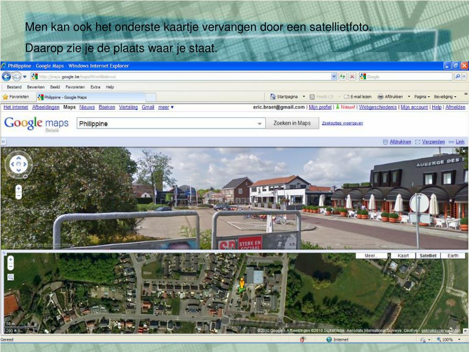469x352 pixels.
Task: Open the Beeld menu
Action: [55, 87]
